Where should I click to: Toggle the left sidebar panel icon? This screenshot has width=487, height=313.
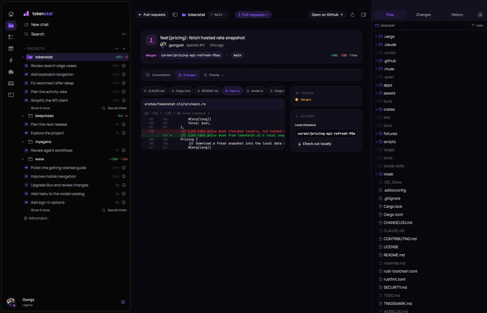175,15
